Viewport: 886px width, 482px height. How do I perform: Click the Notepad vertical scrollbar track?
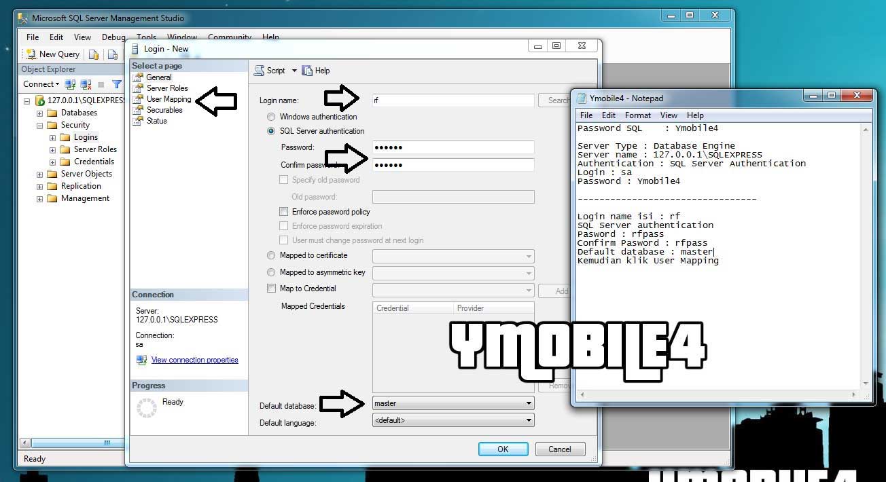click(x=866, y=257)
